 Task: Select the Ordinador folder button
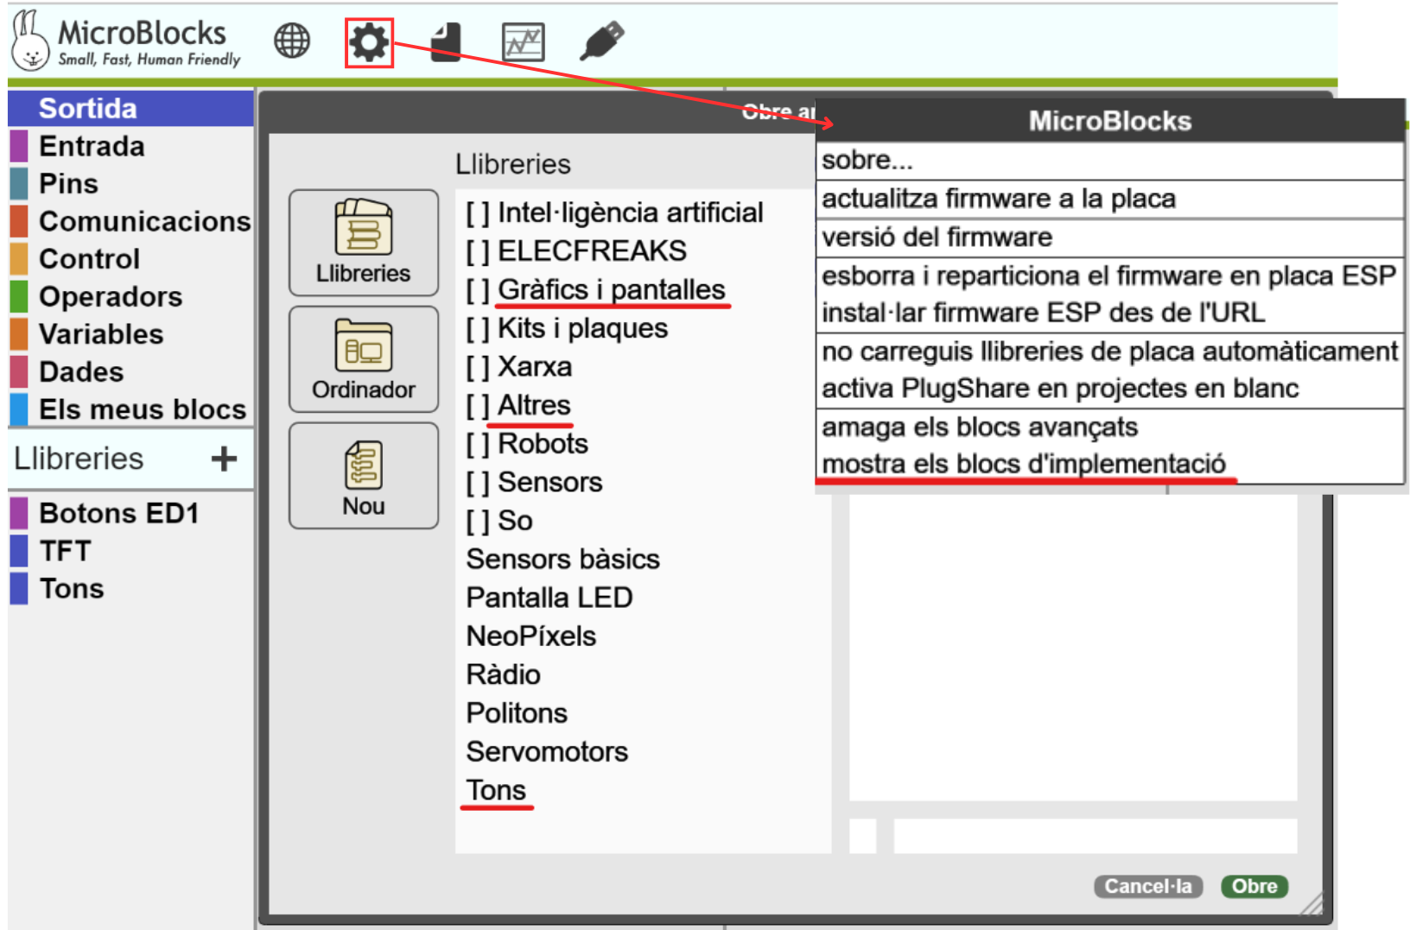[x=364, y=359]
